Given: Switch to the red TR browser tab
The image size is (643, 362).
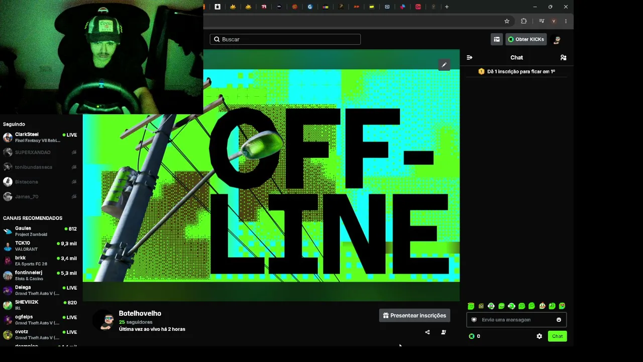Looking at the screenshot, I should (x=264, y=7).
